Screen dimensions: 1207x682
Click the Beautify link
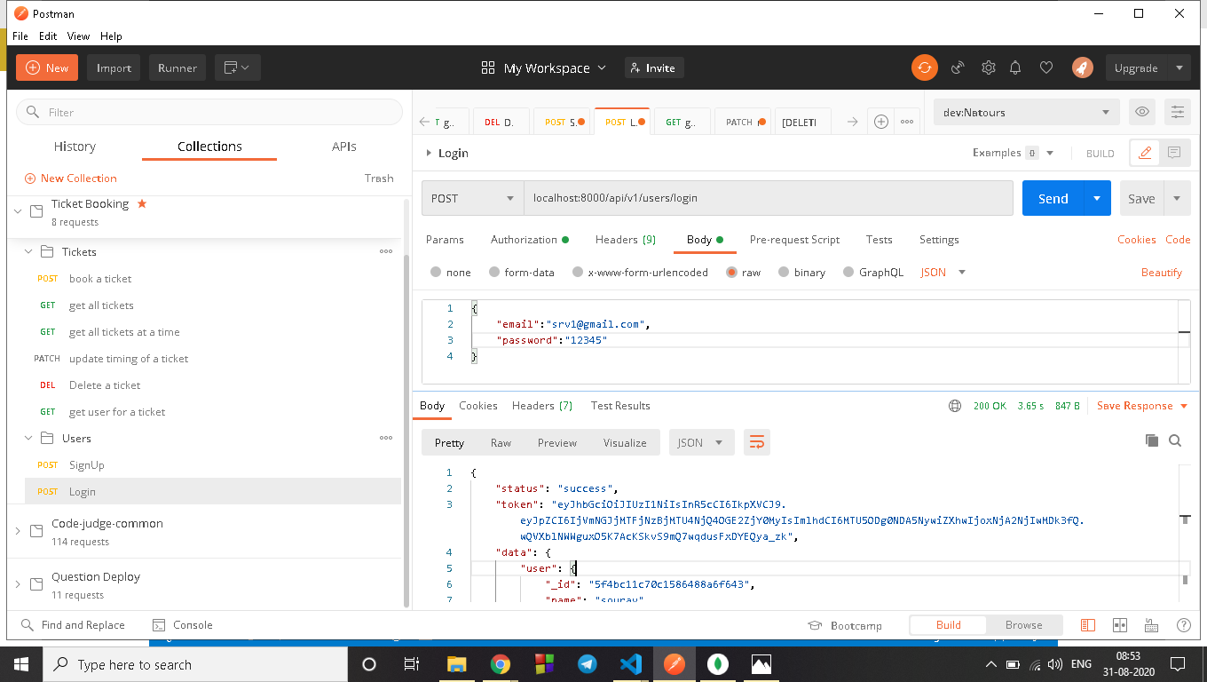point(1162,272)
